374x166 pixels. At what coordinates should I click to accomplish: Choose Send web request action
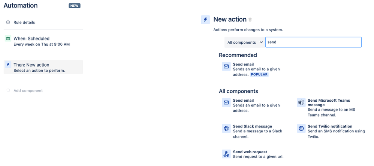pos(250,152)
